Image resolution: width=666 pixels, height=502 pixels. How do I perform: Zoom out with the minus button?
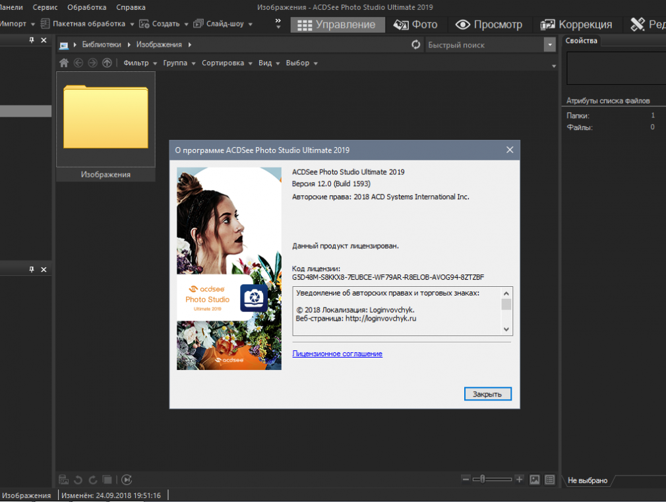click(466, 480)
